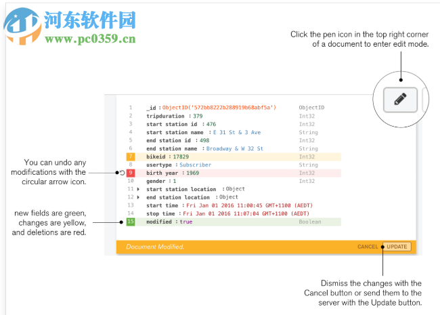Click the tripduration field name

[165, 116]
